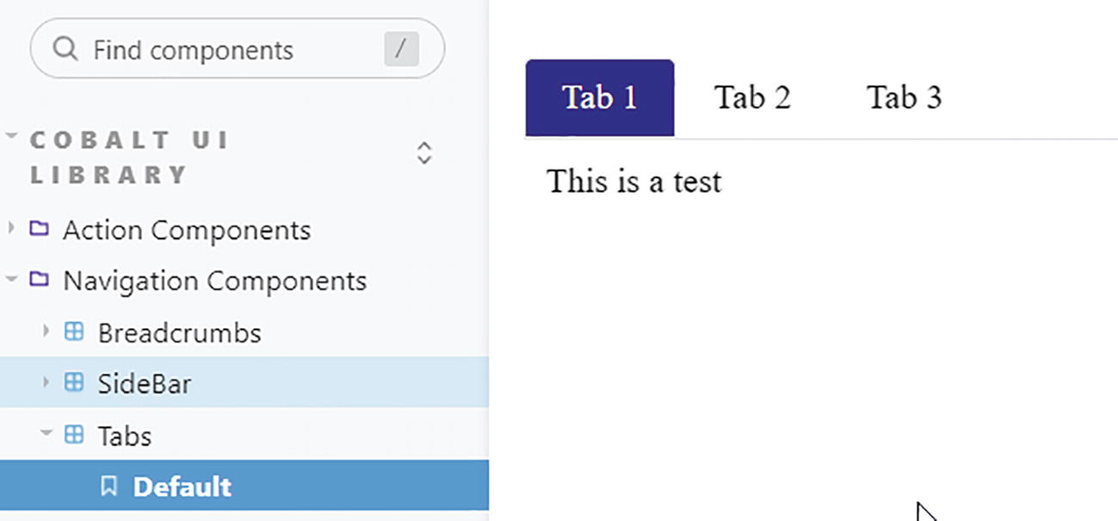Focus the Find components search field
Viewport: 1118px width, 521px height.
tap(224, 50)
